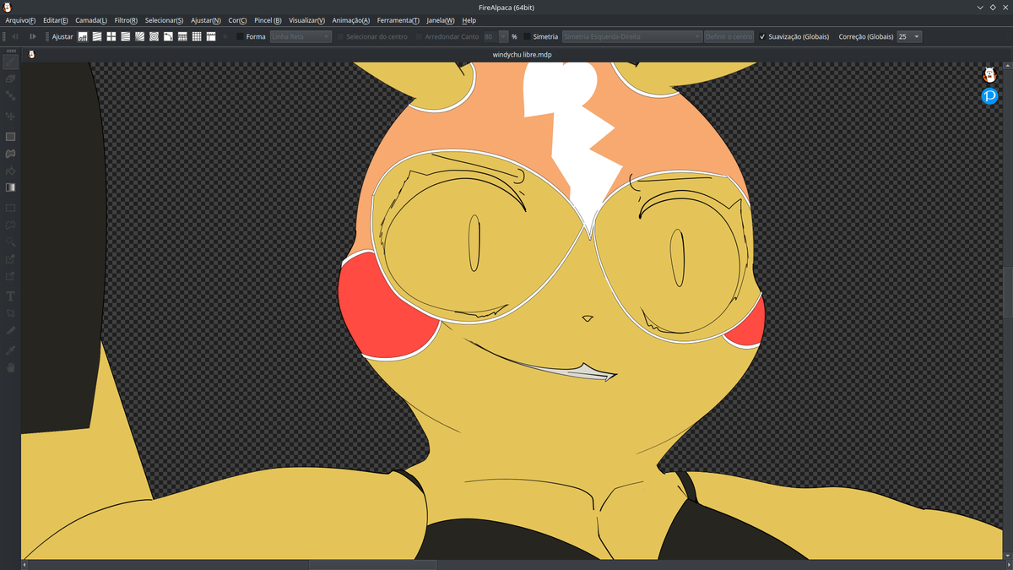Select the Move tool
Image resolution: width=1013 pixels, height=570 pixels.
tap(10, 116)
